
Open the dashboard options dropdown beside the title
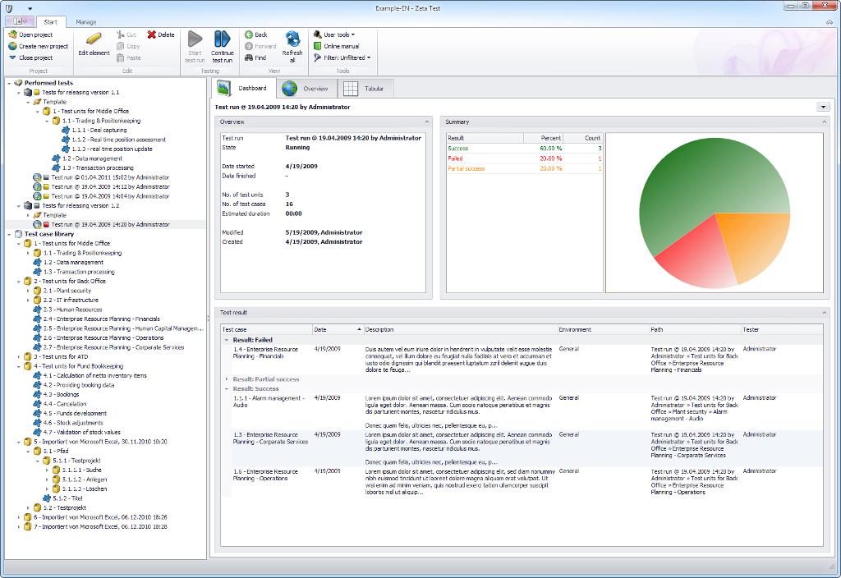[823, 108]
